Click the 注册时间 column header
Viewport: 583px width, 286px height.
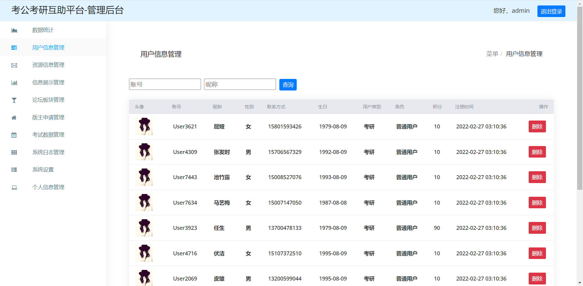(464, 107)
